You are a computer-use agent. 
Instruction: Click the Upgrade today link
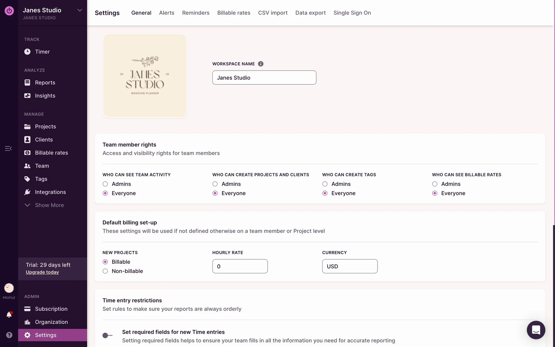42,272
